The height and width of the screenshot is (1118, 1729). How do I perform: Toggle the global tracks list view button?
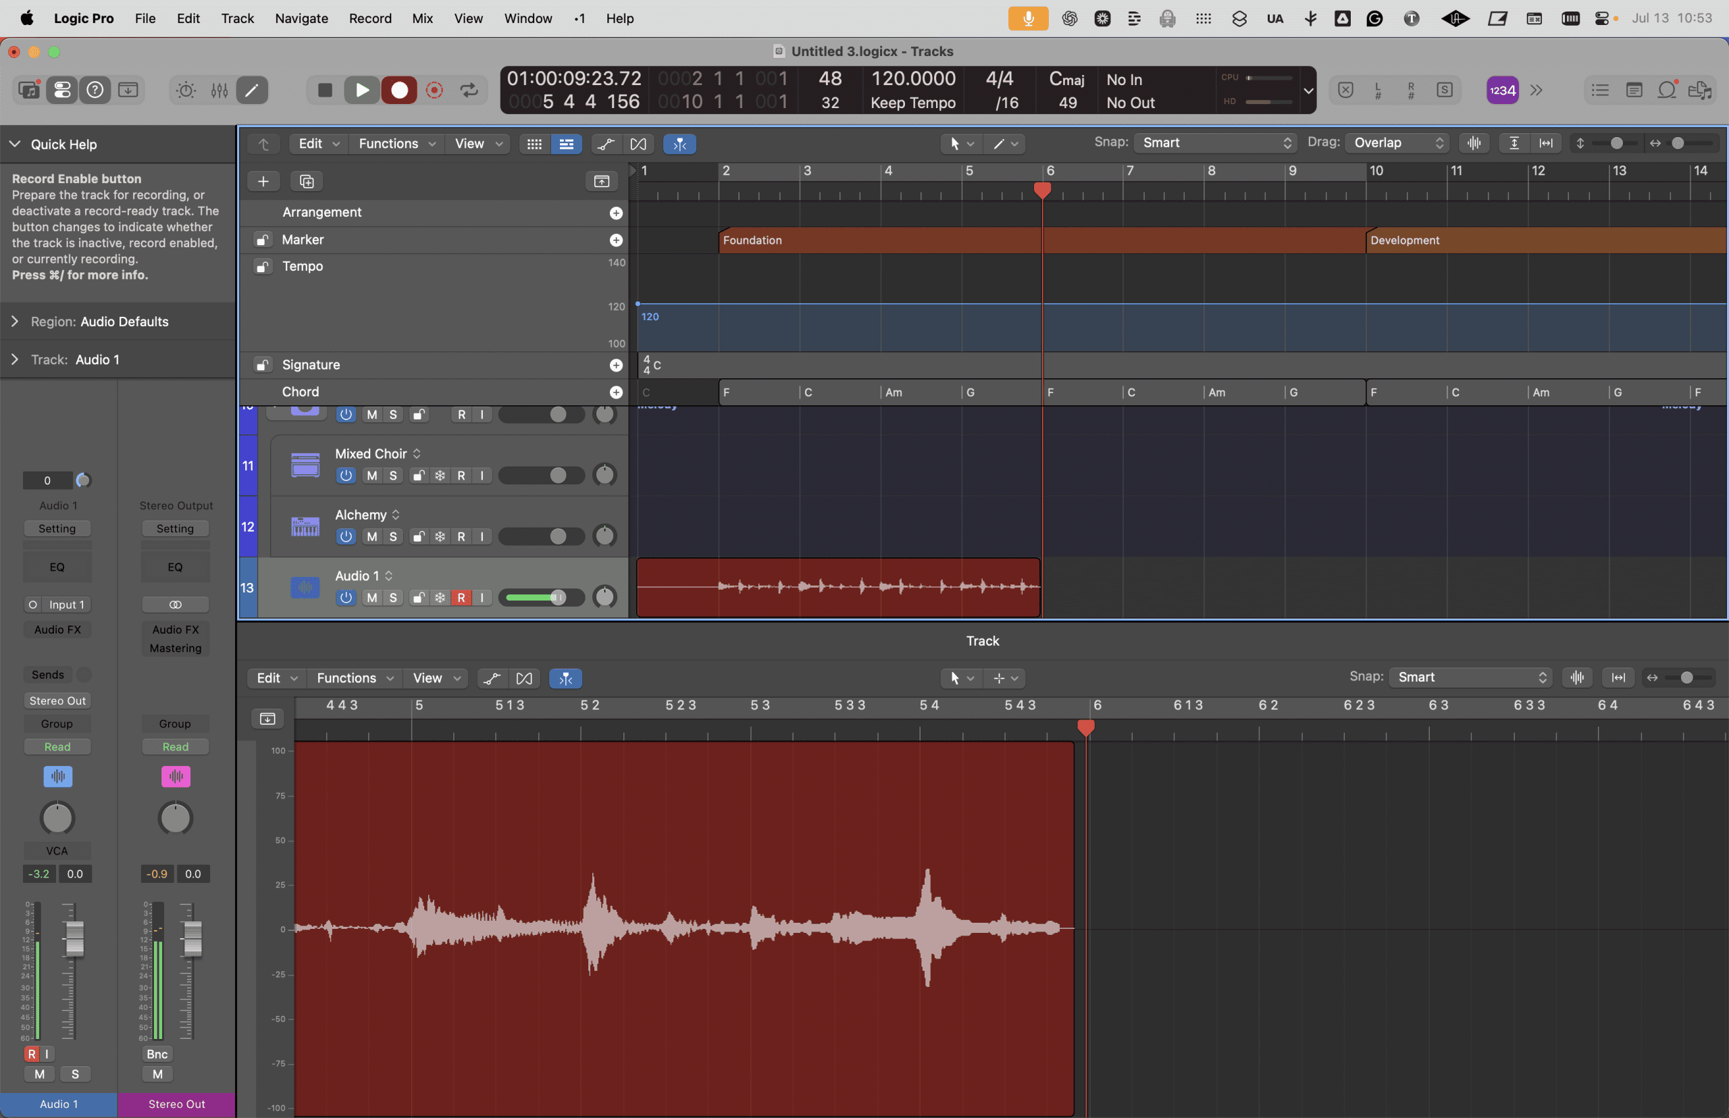coord(566,144)
